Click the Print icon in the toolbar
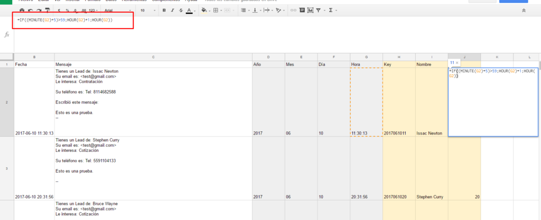 (x=22, y=11)
